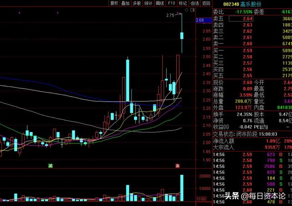Image resolution: width=292 pixels, height=206 pixels.
Task: Activate the 画线 drawing tool
Action: (160, 3)
